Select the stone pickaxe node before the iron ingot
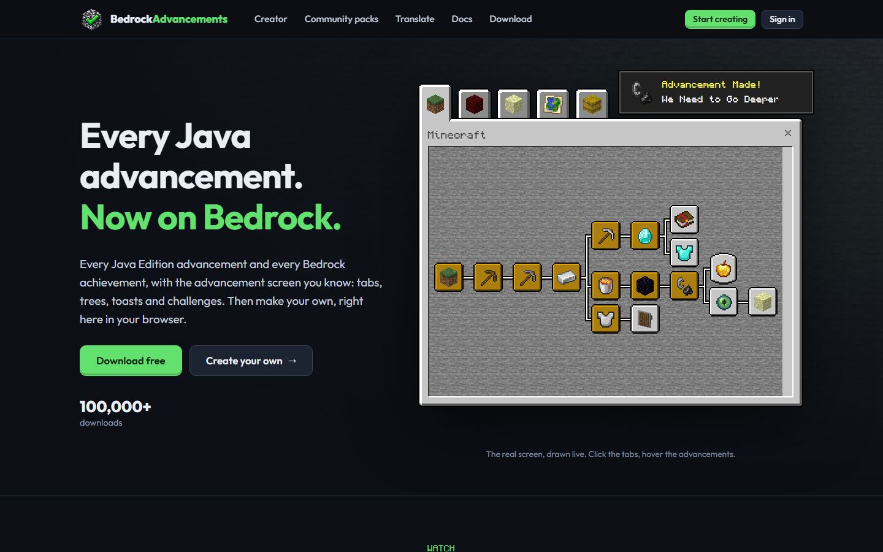The height and width of the screenshot is (552, 883). point(527,277)
